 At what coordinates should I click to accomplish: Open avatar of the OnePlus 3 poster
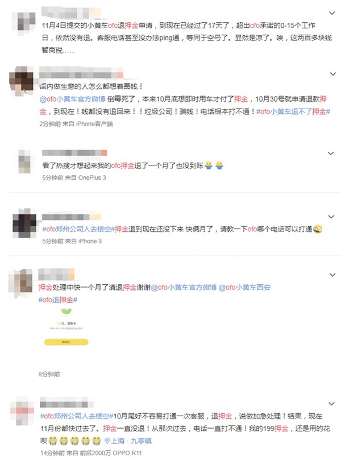[x=24, y=161]
